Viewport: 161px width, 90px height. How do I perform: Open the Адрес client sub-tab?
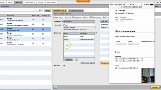pyautogui.click(x=61, y=17)
